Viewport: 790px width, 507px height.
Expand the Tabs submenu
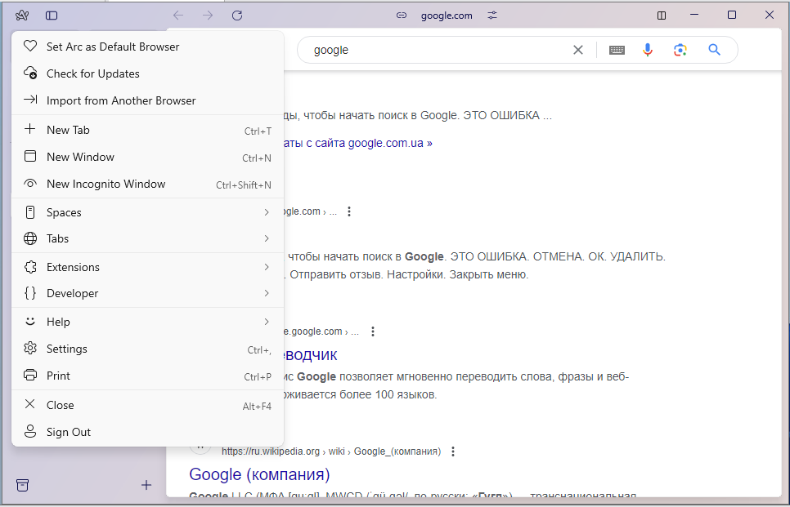(148, 238)
